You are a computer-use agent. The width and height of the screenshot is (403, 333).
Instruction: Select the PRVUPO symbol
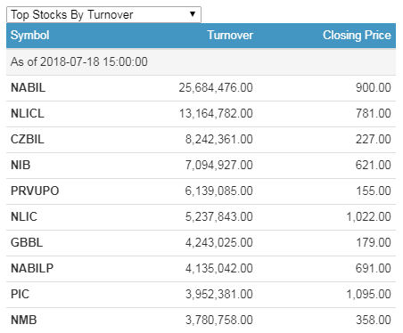click(35, 191)
